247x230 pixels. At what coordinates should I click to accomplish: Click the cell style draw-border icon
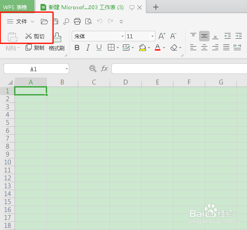tap(126, 47)
